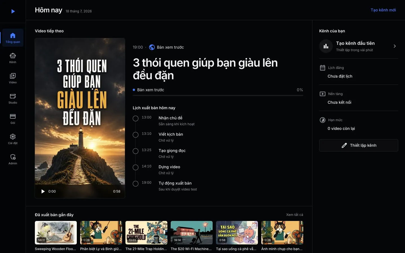Click the Viết kịch bản schedule row label

pyautogui.click(x=171, y=134)
